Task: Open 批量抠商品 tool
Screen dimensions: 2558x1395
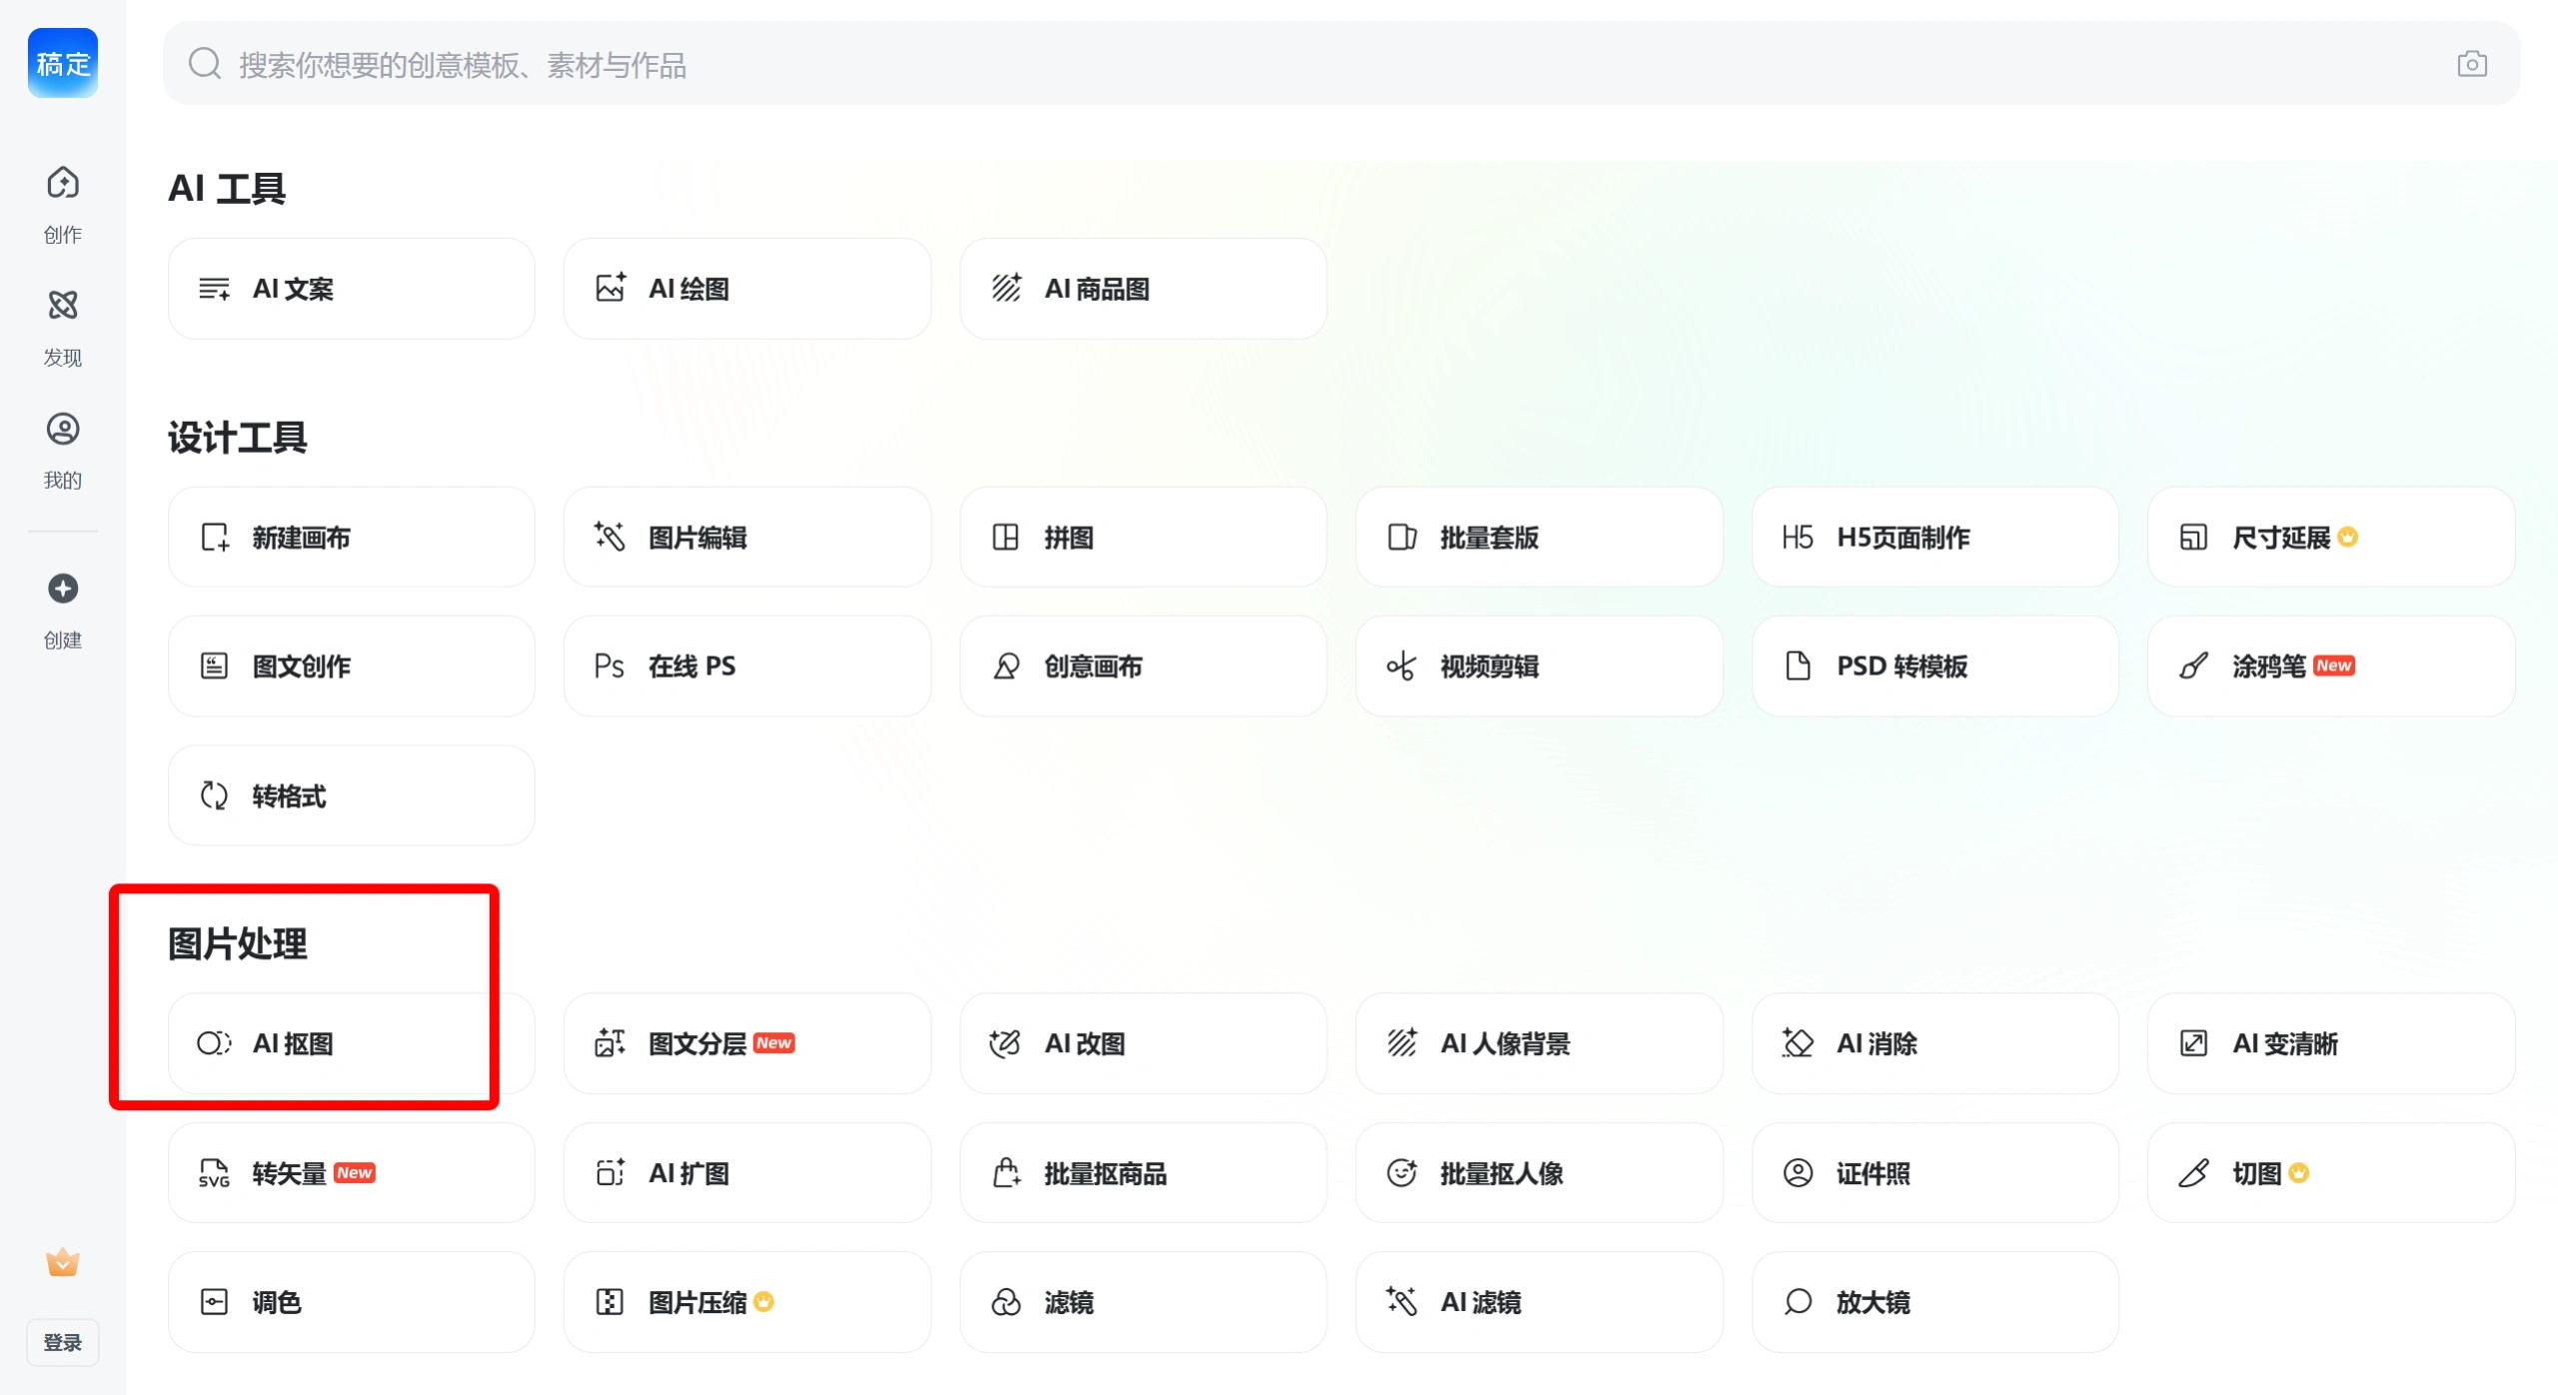Action: (x=1143, y=1173)
